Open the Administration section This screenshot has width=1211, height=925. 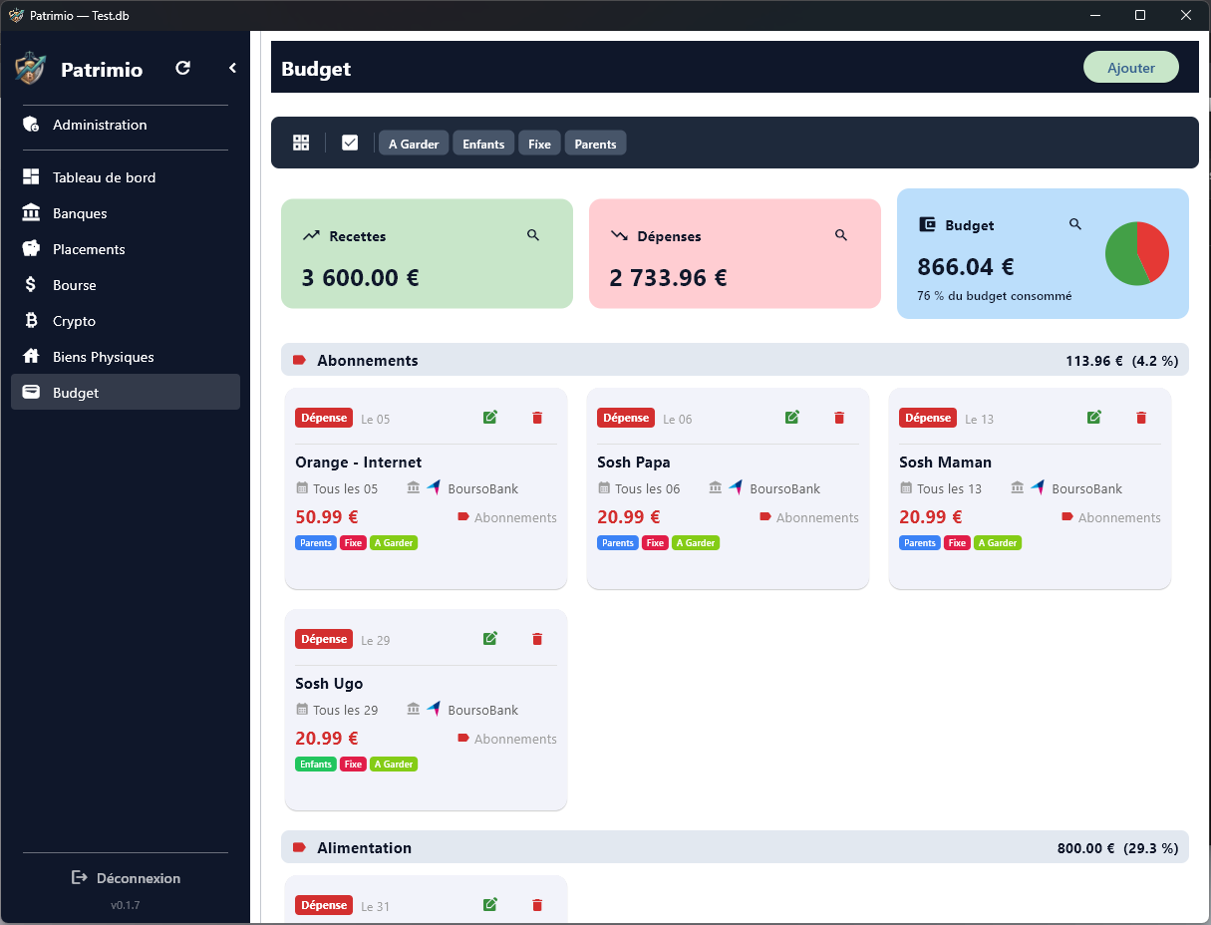pyautogui.click(x=126, y=125)
